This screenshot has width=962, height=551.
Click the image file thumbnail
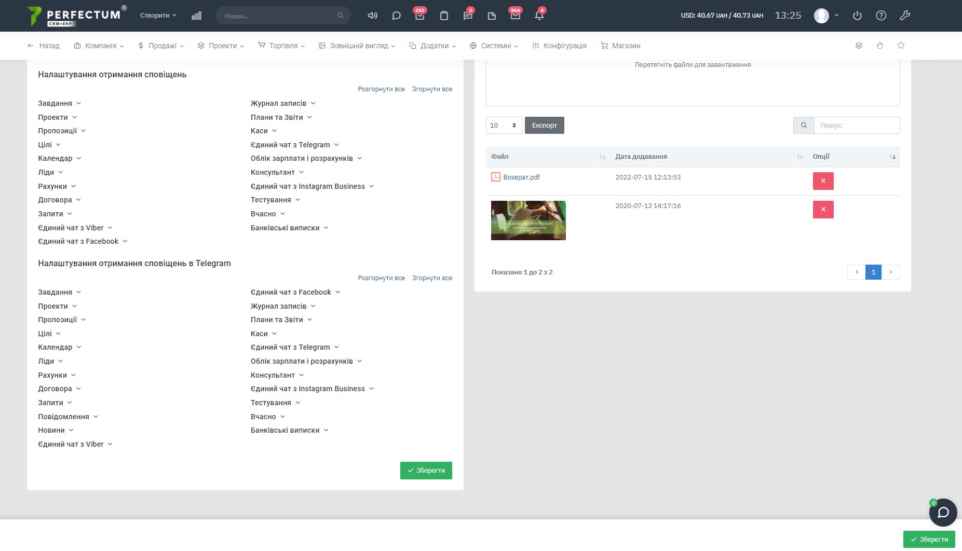click(x=528, y=221)
